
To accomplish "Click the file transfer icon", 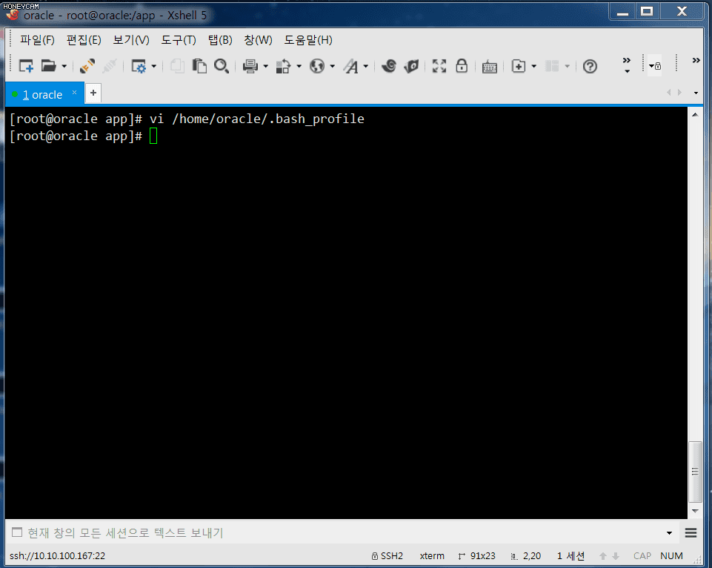I will click(283, 66).
